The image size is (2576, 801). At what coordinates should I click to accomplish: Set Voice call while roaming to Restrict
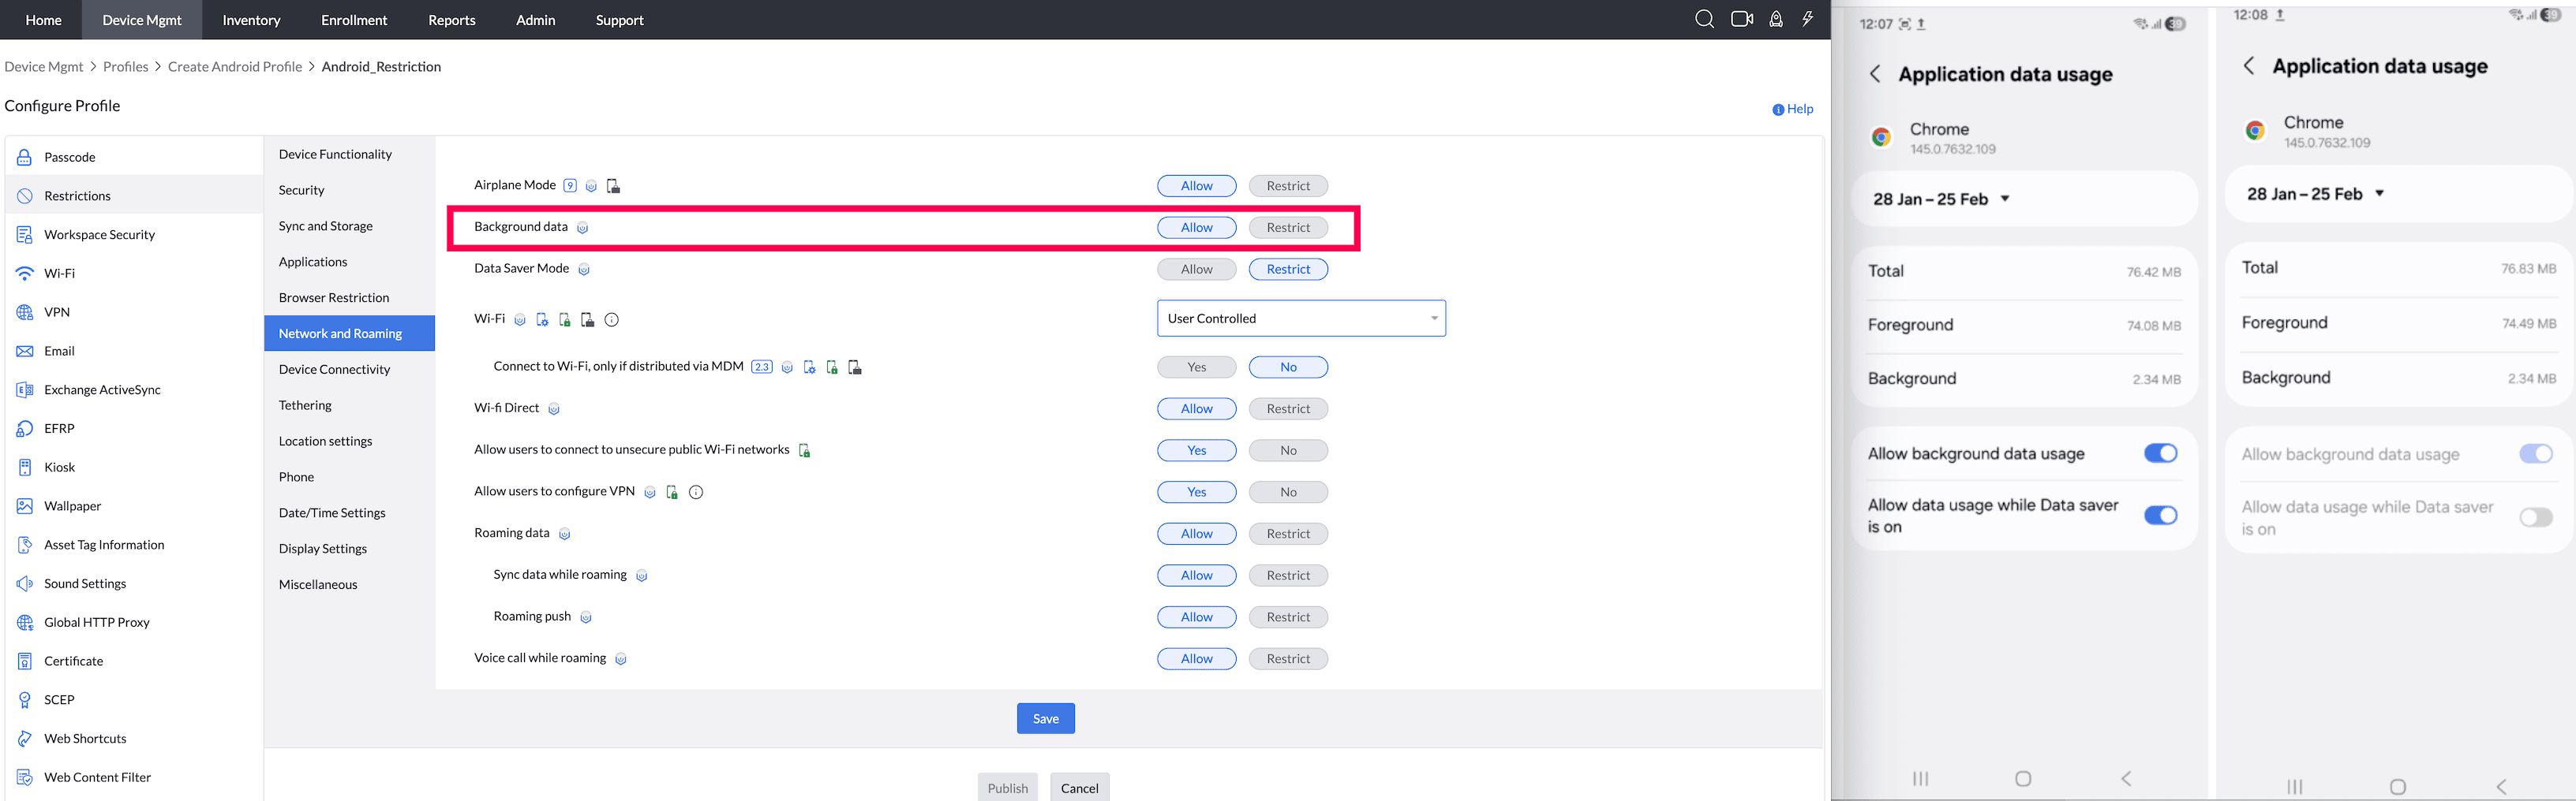point(1288,659)
